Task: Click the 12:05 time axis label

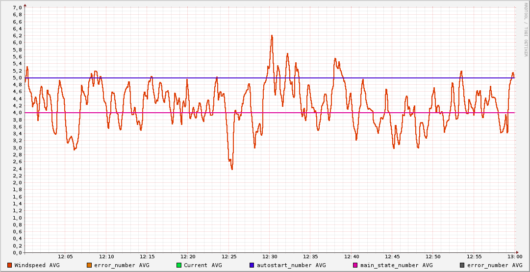Action: tap(65, 257)
